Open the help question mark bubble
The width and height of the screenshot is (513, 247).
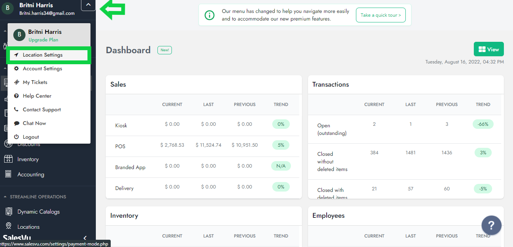tap(491, 226)
